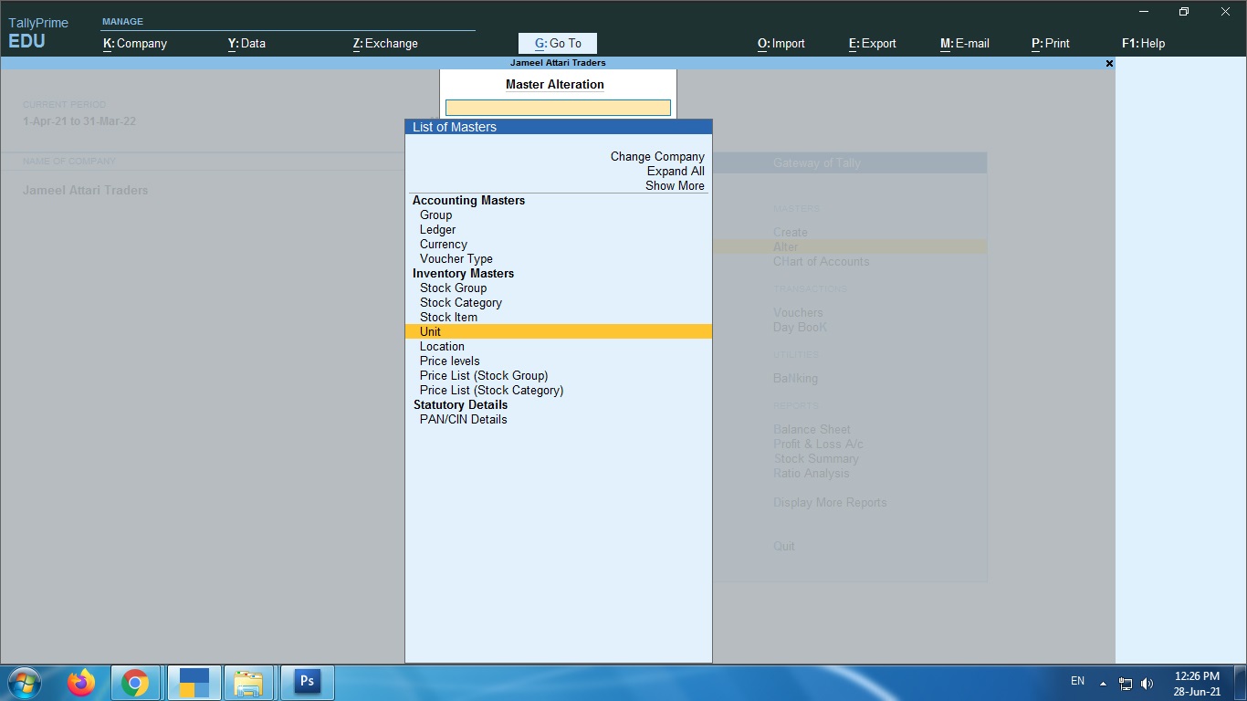Click Banking in Gateway of Tally
The height and width of the screenshot is (701, 1247).
pyautogui.click(x=796, y=378)
